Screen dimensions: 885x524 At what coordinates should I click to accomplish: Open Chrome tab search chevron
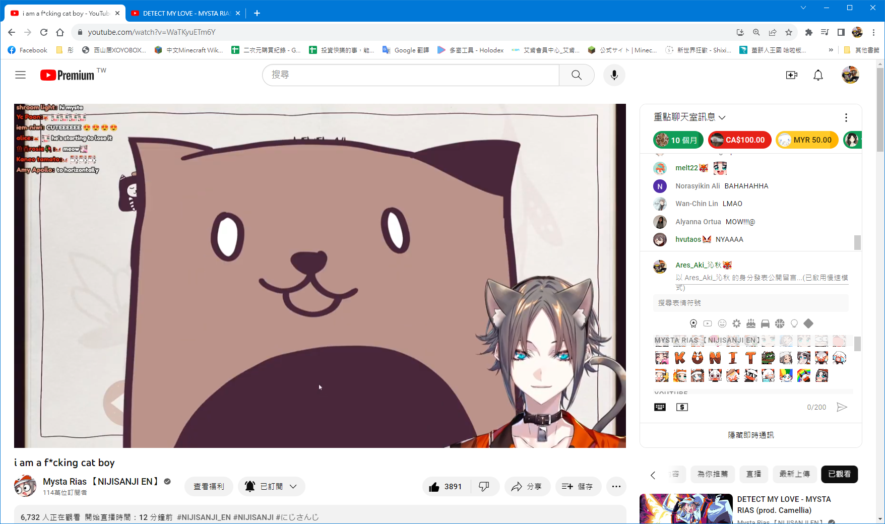point(803,8)
